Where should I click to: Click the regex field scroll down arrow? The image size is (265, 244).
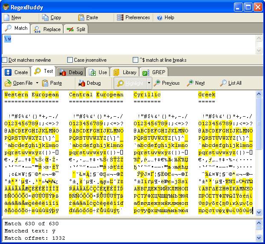click(x=259, y=50)
